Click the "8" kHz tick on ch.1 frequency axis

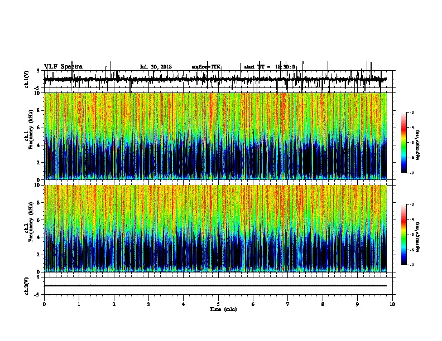[39, 110]
